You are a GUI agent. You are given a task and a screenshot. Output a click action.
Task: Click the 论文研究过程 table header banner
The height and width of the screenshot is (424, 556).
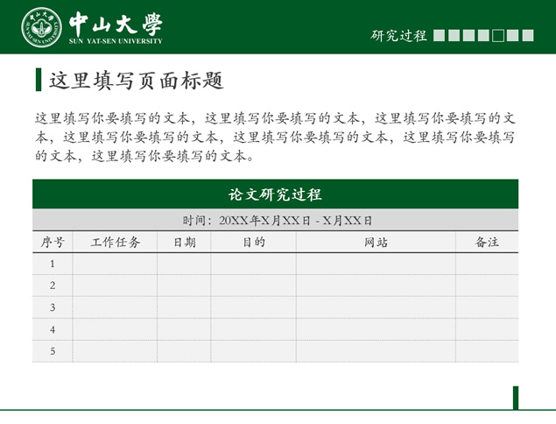[x=275, y=194]
